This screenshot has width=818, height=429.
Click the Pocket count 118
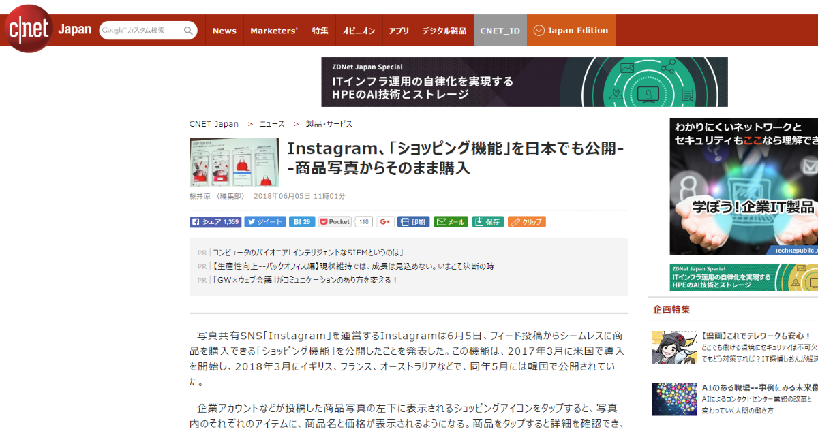(x=364, y=222)
